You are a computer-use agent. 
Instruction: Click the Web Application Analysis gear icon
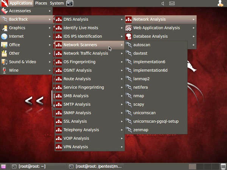(x=129, y=28)
